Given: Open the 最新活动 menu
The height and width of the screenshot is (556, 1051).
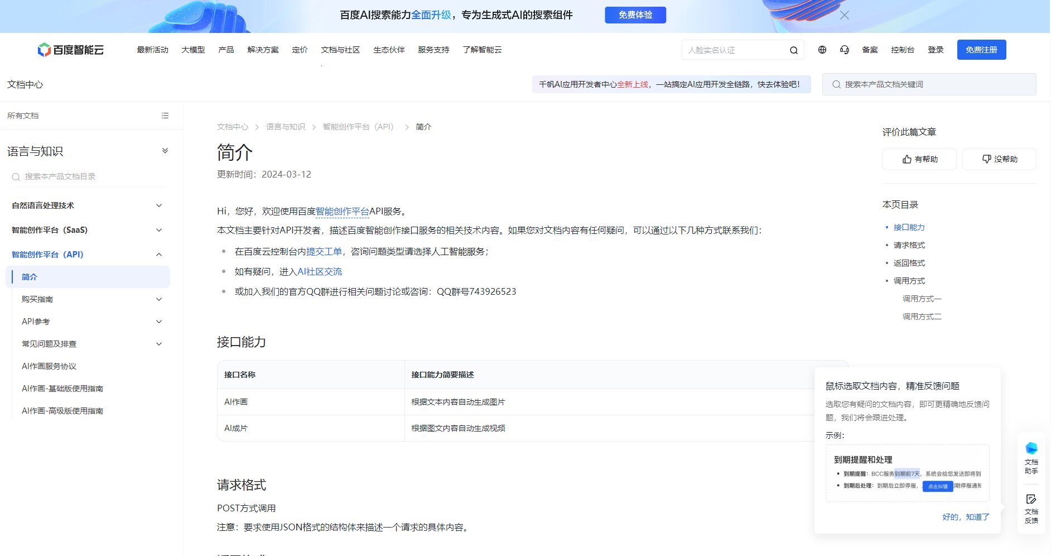Looking at the screenshot, I should coord(152,50).
